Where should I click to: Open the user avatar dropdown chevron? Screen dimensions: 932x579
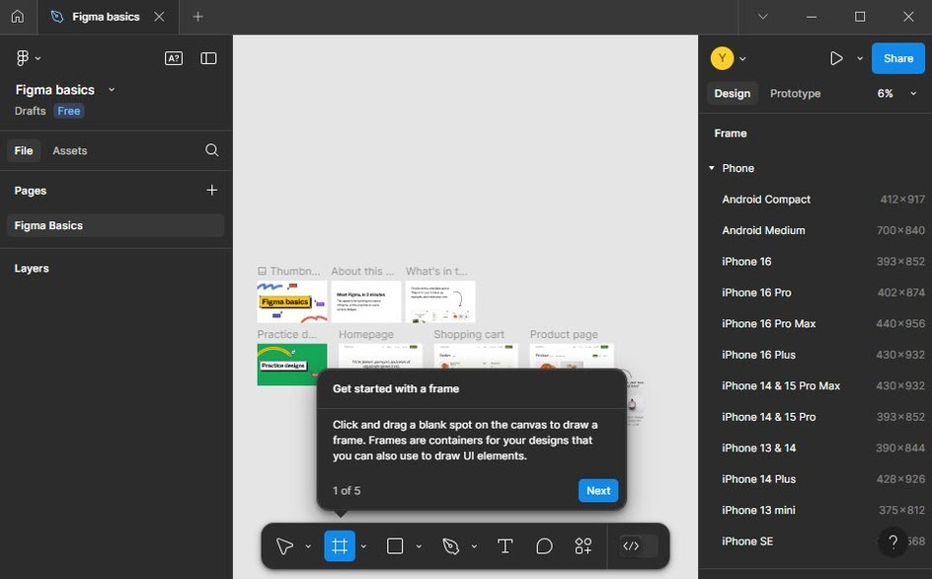743,58
